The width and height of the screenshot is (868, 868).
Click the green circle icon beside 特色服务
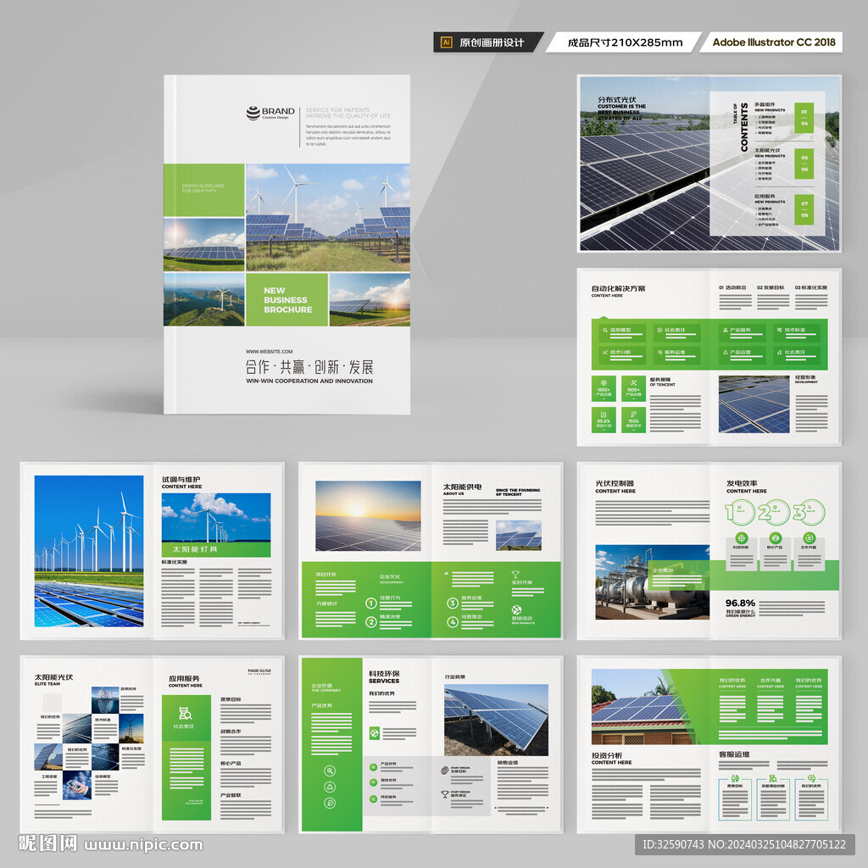(x=373, y=798)
